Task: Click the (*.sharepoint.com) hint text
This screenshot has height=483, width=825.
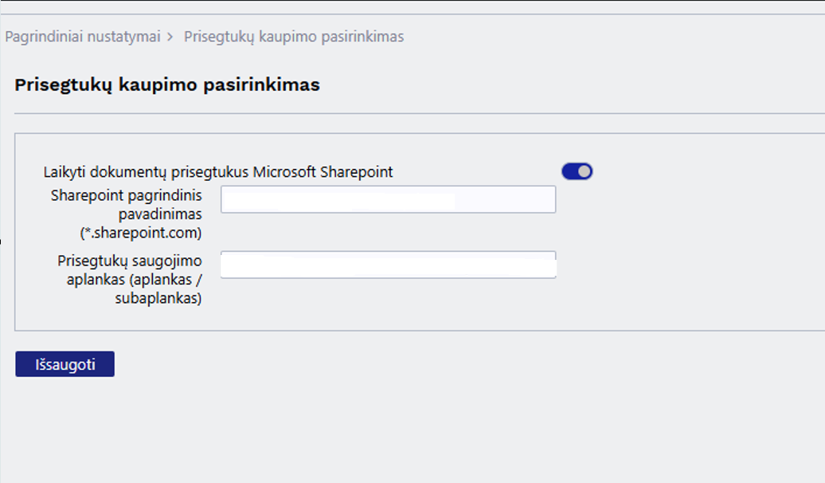Action: click(141, 233)
